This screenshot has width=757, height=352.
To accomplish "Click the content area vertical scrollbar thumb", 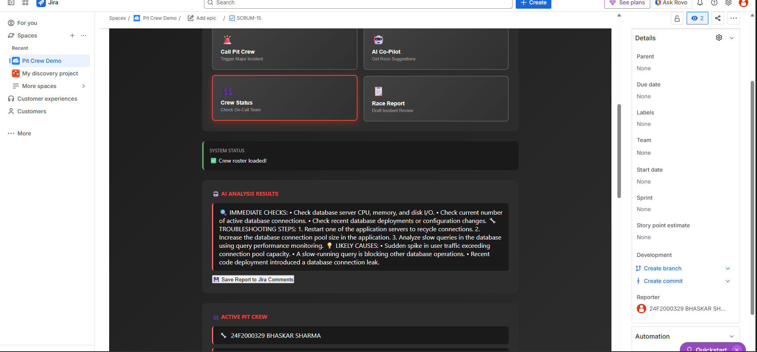I will click(619, 151).
